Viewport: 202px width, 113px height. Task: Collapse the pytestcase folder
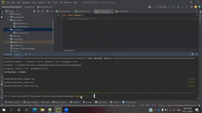[8, 20]
